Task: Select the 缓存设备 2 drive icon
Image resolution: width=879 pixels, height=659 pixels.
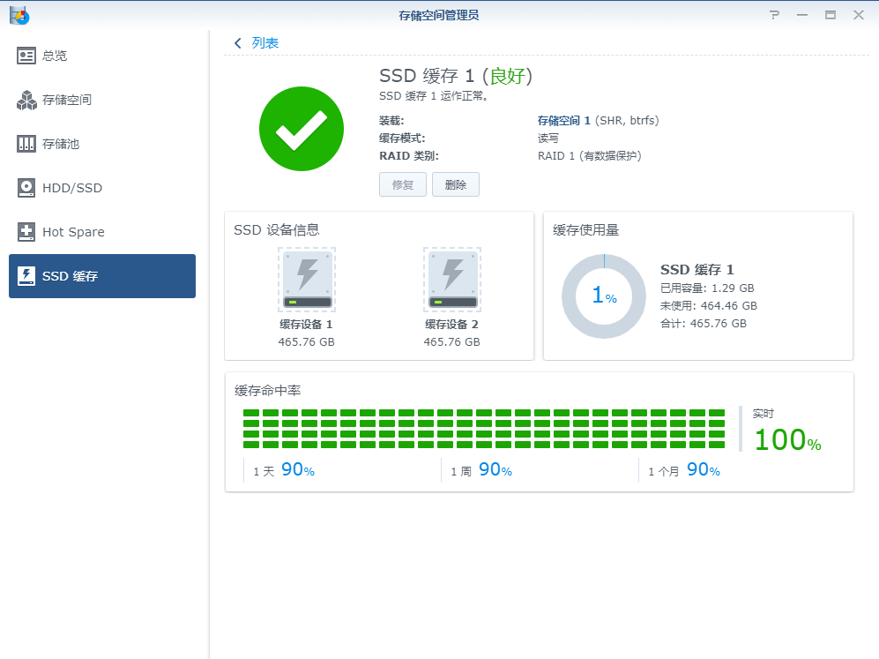Action: 451,280
